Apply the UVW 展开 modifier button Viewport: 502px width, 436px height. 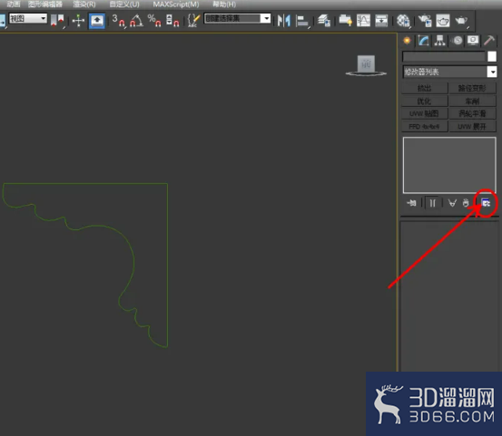pos(472,126)
